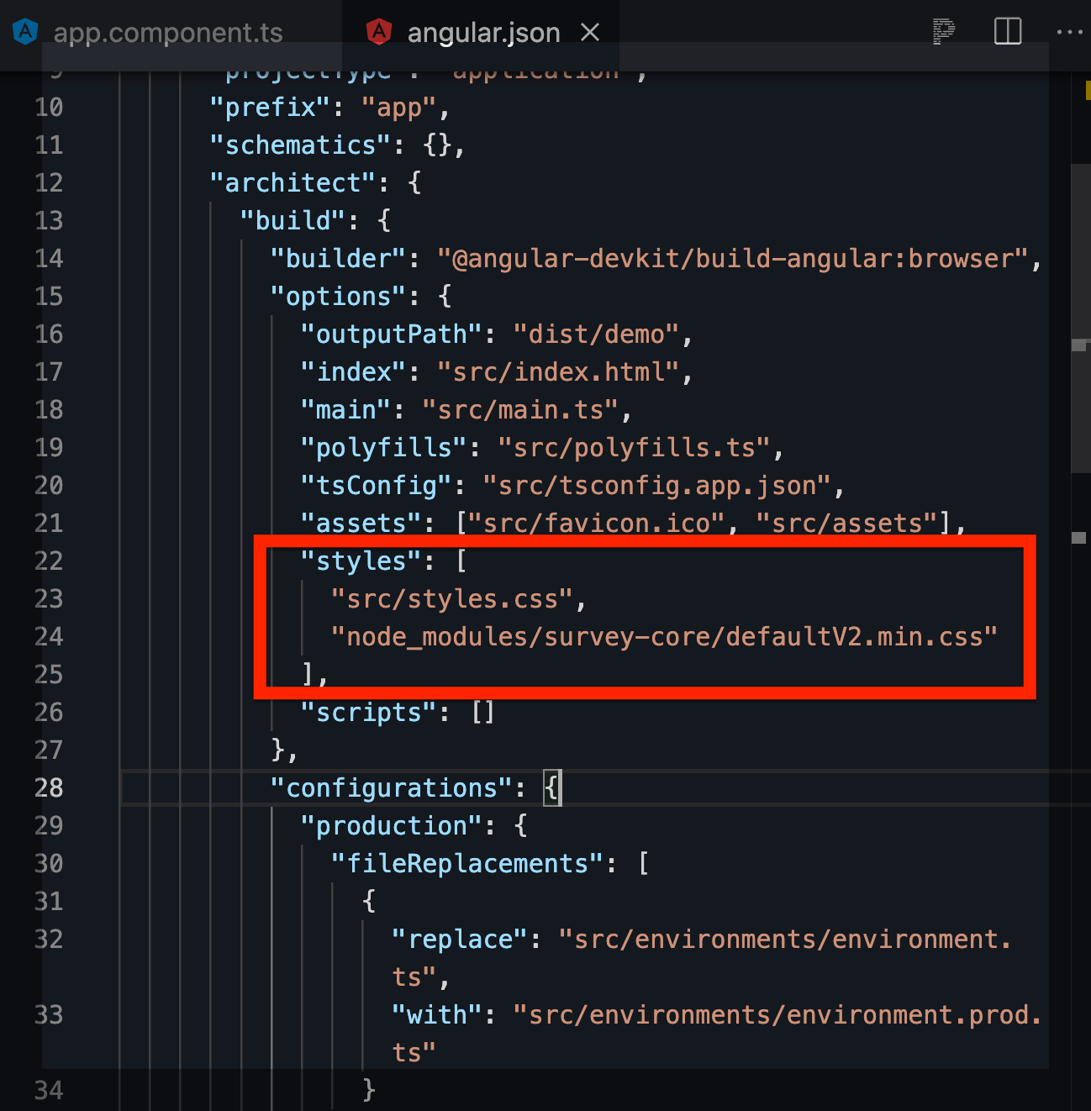
Task: Select the angular.json tab
Action: [x=483, y=32]
